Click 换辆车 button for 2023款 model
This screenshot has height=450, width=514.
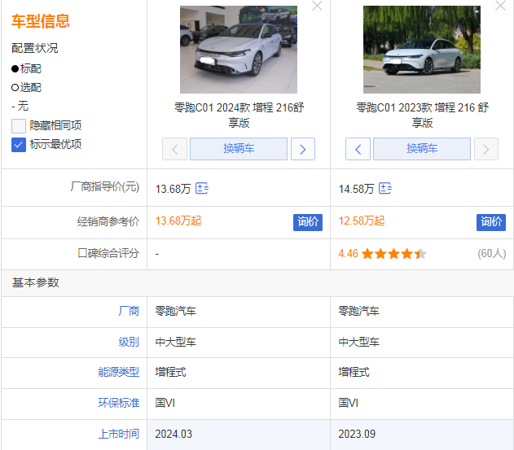tap(422, 149)
